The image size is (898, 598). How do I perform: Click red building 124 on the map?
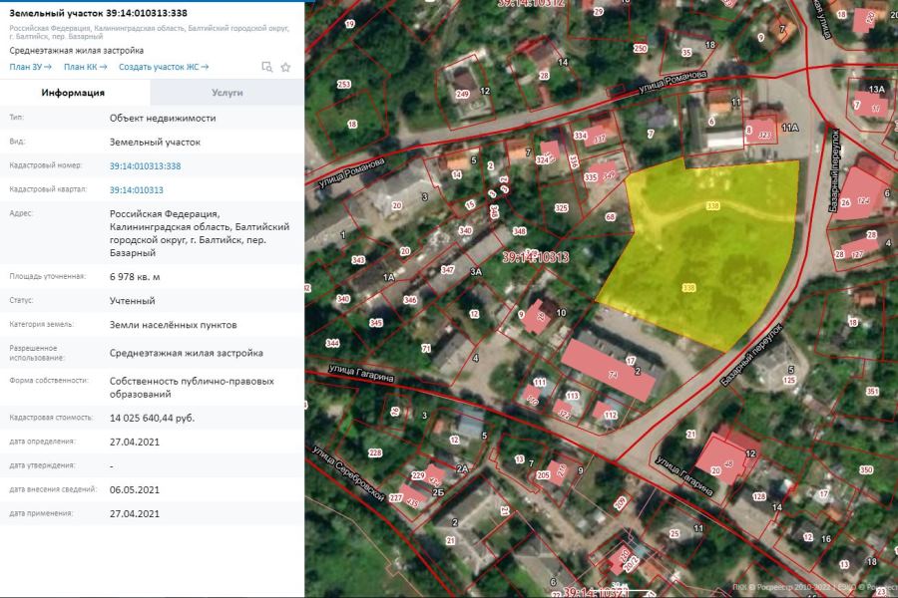[862, 199]
